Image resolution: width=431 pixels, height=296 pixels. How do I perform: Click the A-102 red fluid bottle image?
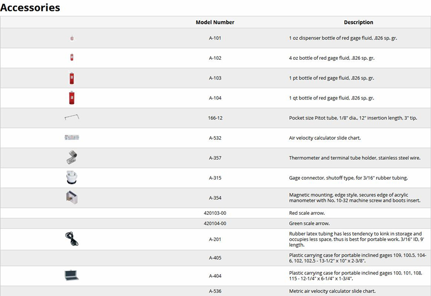(x=72, y=57)
